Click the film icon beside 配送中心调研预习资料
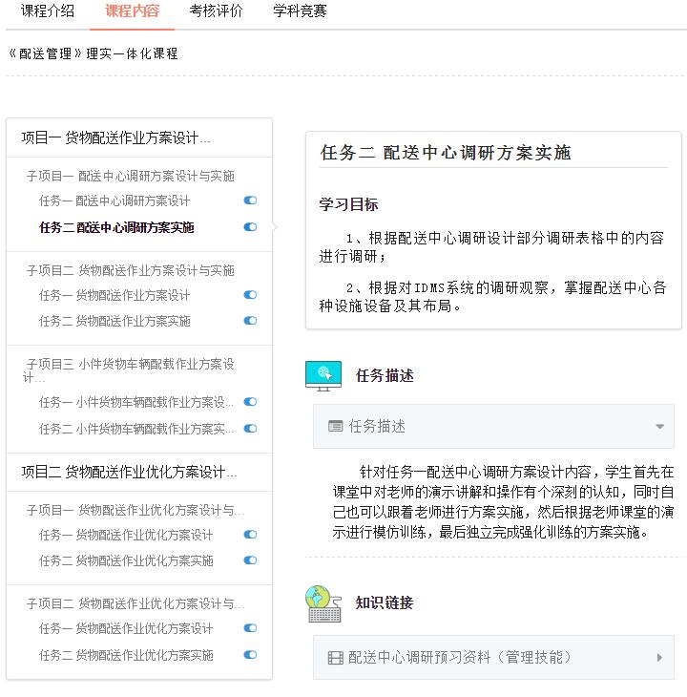The image size is (687, 697). pos(335,657)
